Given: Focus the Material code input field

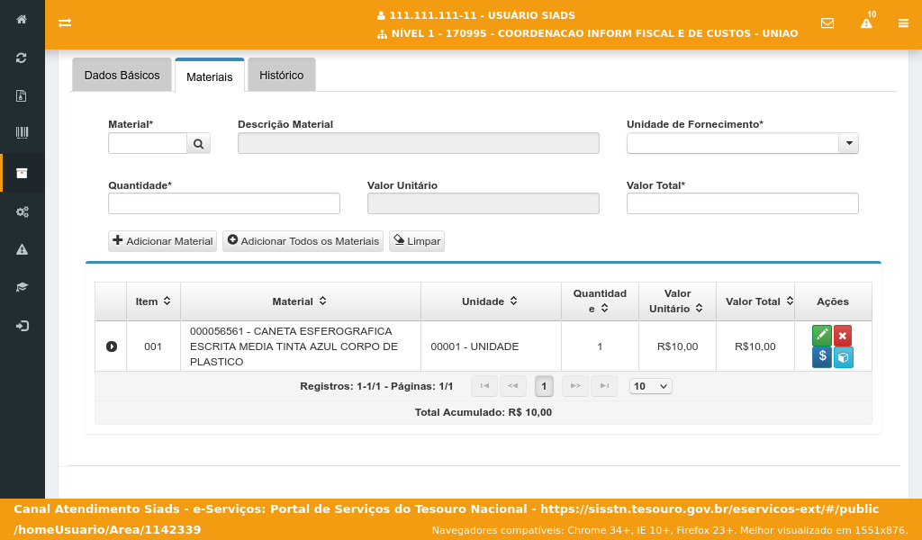Looking at the screenshot, I should [x=148, y=143].
